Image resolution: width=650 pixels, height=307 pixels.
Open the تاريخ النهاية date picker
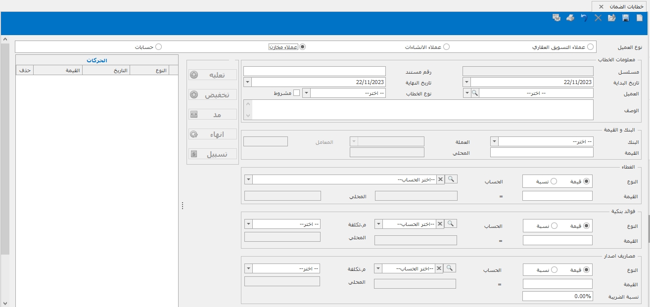click(x=247, y=82)
